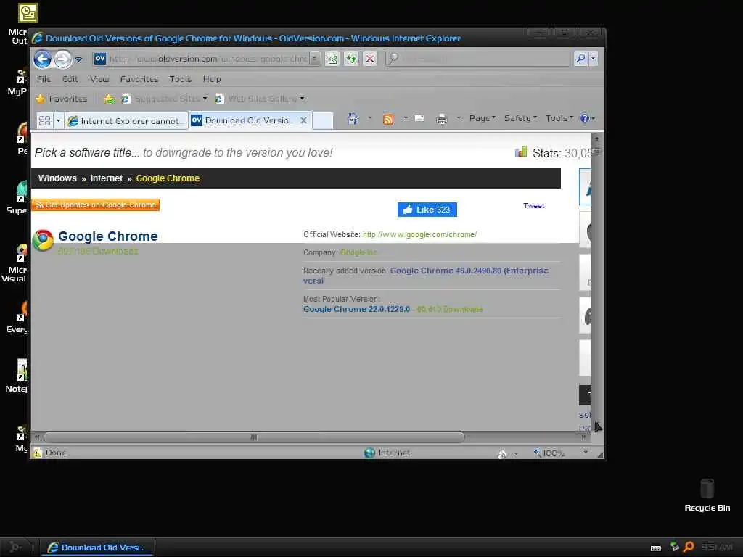Image resolution: width=743 pixels, height=557 pixels.
Task: Click the Favorites star button
Action: coord(62,99)
